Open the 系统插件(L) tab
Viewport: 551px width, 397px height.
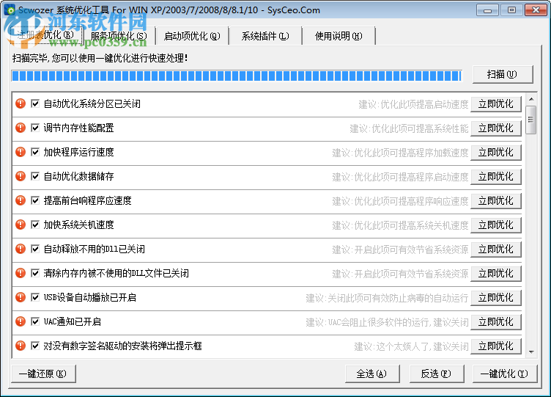[x=265, y=36]
